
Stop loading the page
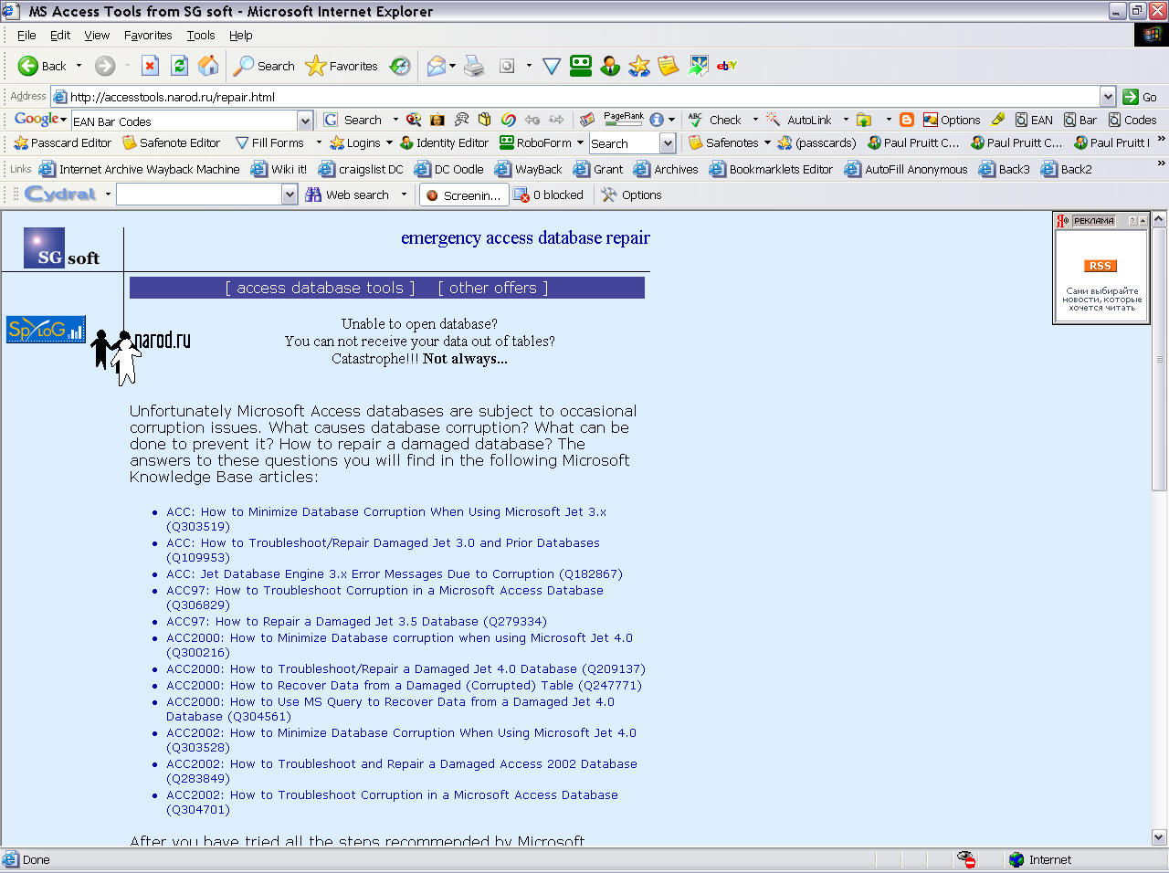pos(151,66)
